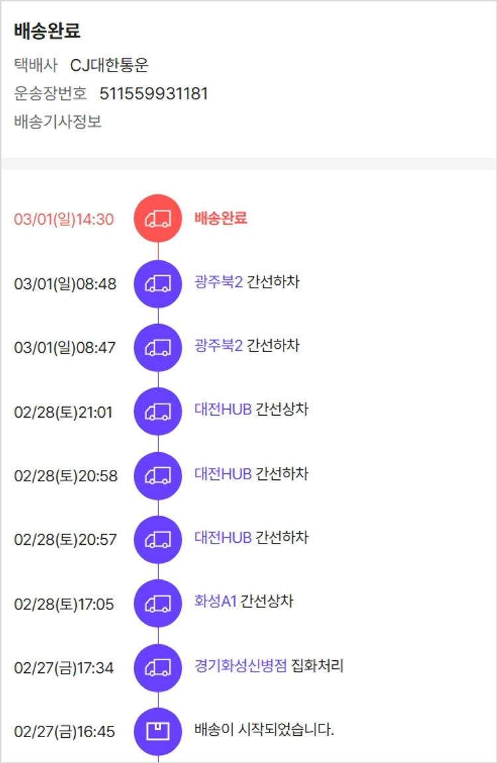Click truck icon at 03/01 08:48

click(158, 284)
